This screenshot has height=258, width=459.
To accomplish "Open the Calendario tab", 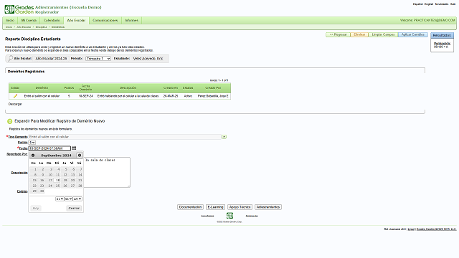I will [x=52, y=21].
